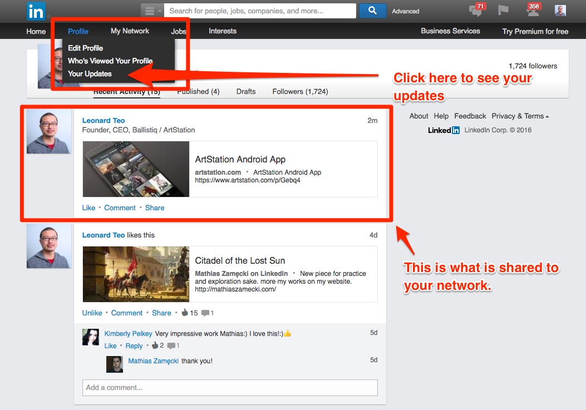Go to Home in navigation bar
The width and height of the screenshot is (586, 410).
tap(36, 31)
